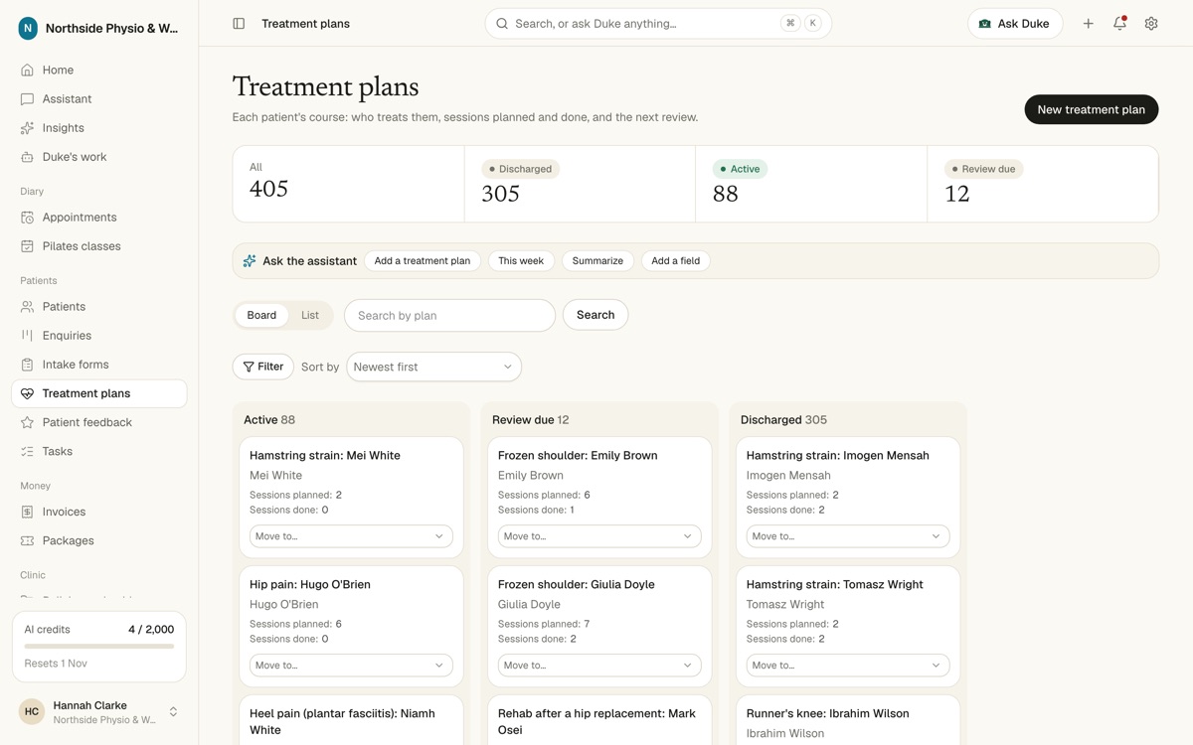Click the Ask the assistant sparkle icon

pos(250,261)
